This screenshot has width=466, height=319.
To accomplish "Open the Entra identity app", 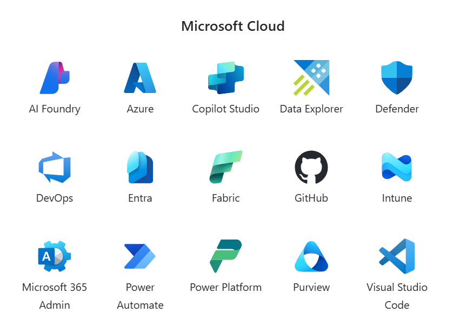I will pos(140,167).
